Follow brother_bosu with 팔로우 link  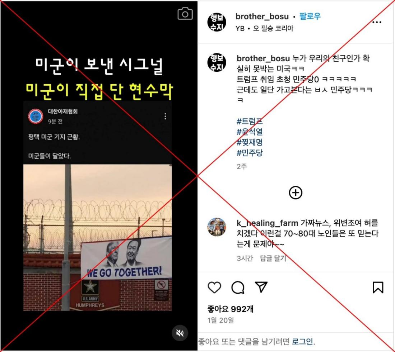coord(310,16)
